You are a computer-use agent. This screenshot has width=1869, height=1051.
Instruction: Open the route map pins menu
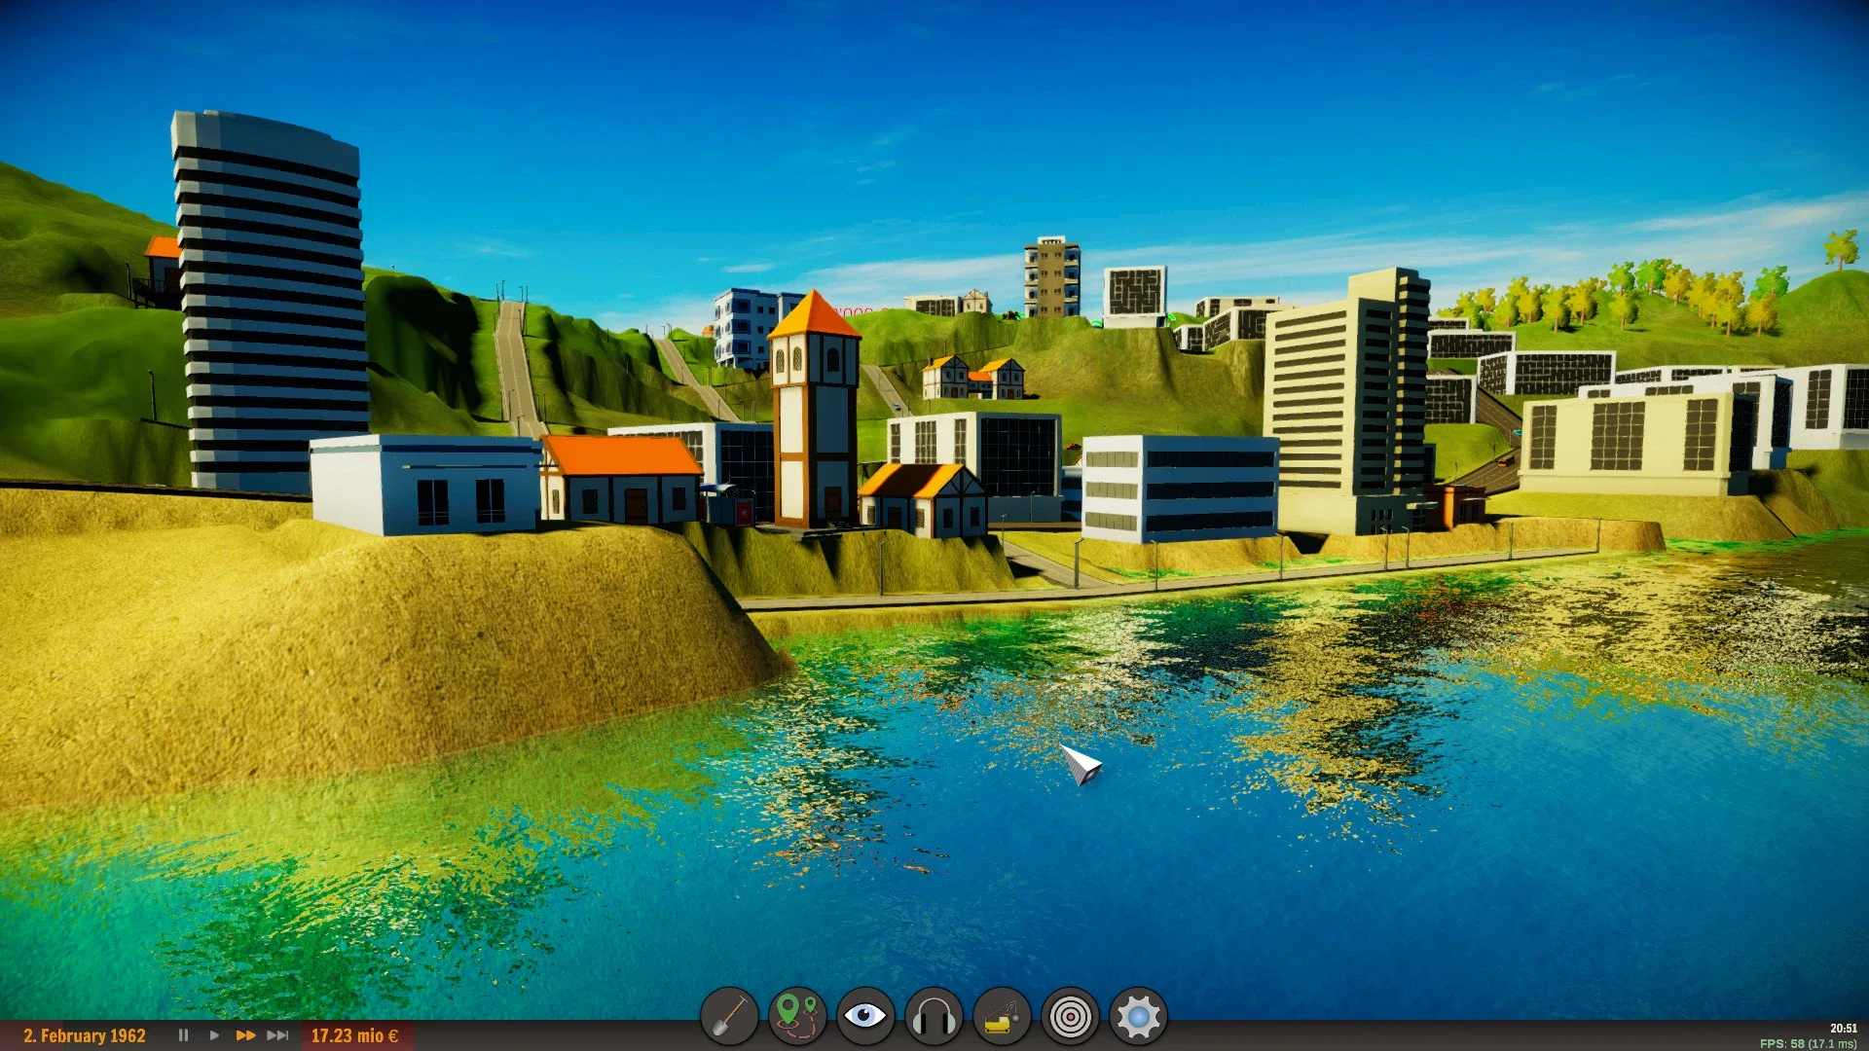(x=797, y=1017)
